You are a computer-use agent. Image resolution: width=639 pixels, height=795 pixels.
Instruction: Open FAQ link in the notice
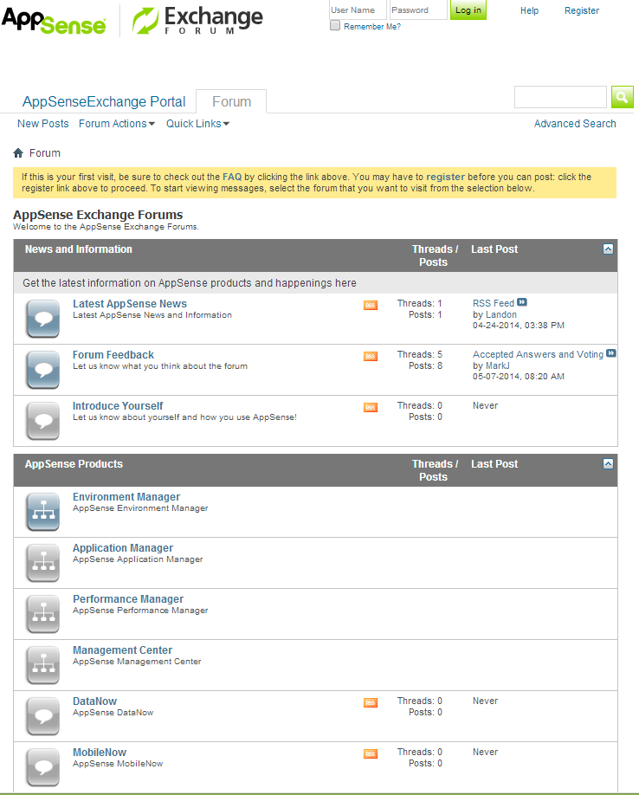(x=232, y=177)
